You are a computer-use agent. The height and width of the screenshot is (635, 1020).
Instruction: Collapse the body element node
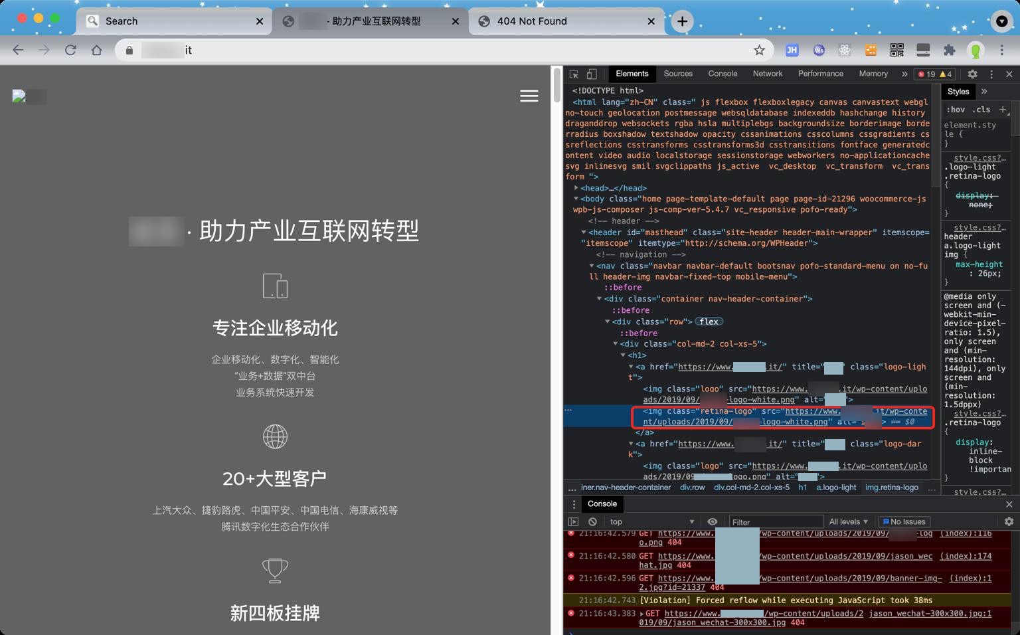point(576,199)
